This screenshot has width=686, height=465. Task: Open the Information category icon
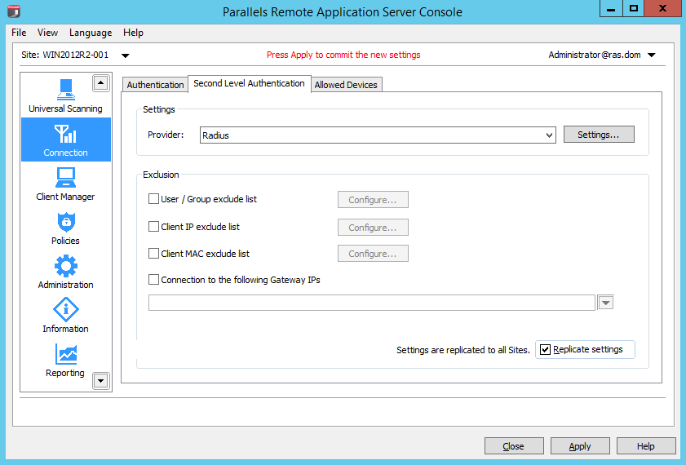(65, 310)
